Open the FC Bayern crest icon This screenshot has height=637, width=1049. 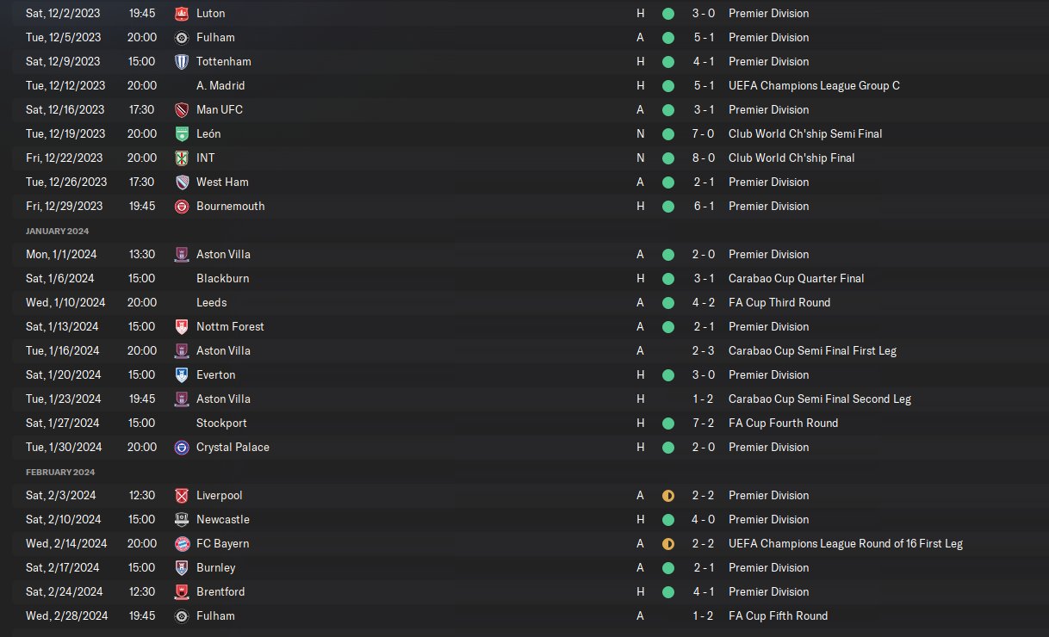pos(181,544)
